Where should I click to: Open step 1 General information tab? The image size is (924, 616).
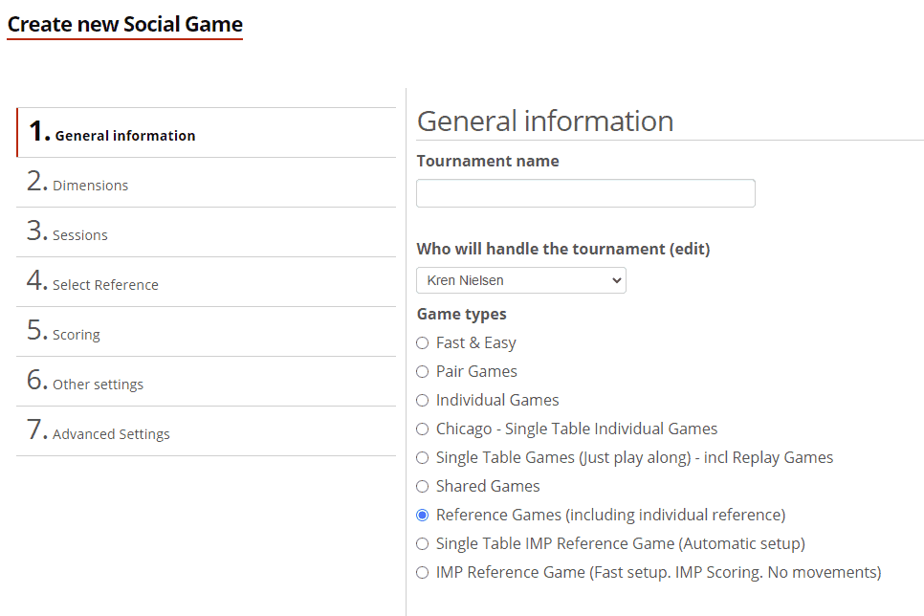pos(124,135)
